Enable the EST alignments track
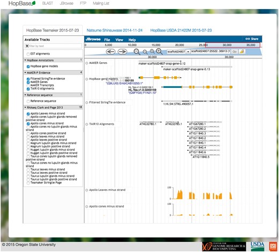279x252 pixels. [x=28, y=54]
